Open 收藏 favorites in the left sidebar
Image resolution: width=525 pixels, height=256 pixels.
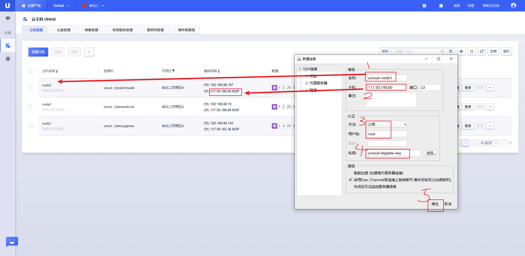coord(8,33)
